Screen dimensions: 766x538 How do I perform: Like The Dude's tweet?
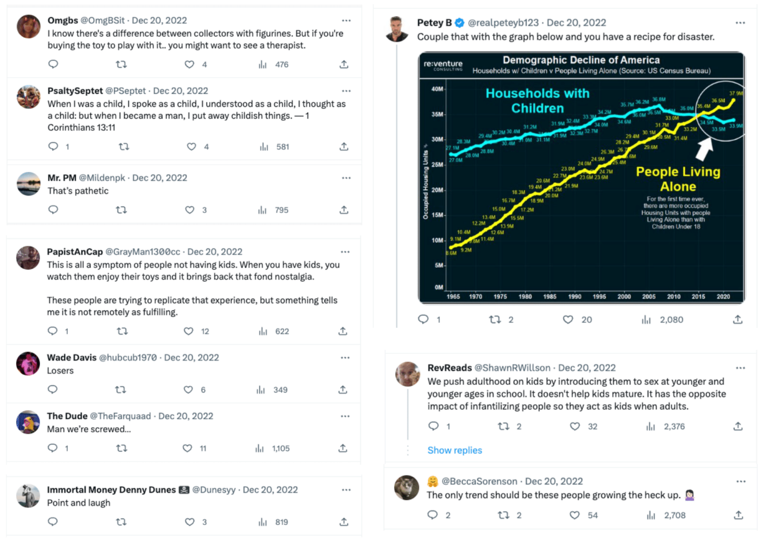[188, 448]
